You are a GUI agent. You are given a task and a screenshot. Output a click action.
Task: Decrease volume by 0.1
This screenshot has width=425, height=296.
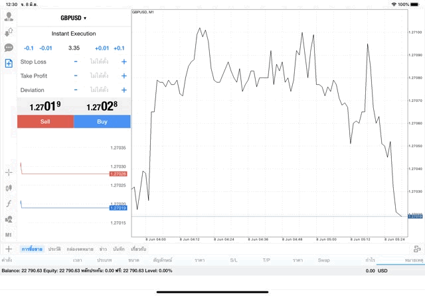[29, 48]
